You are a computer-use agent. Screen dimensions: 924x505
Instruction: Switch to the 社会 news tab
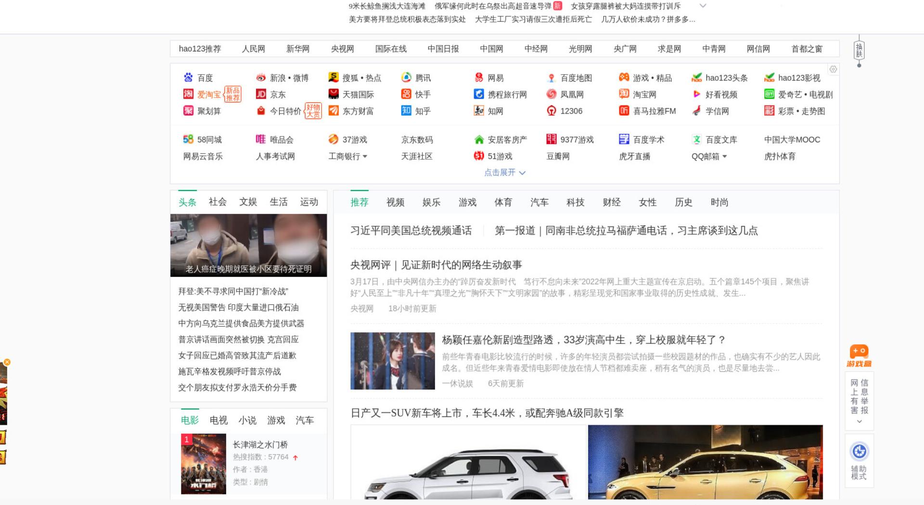218,202
